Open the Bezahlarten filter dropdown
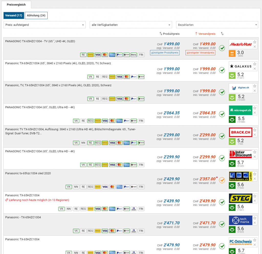The image size is (262, 254). click(x=217, y=25)
